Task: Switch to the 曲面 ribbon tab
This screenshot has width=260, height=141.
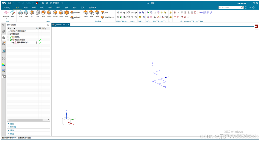Action: (x=34, y=7)
